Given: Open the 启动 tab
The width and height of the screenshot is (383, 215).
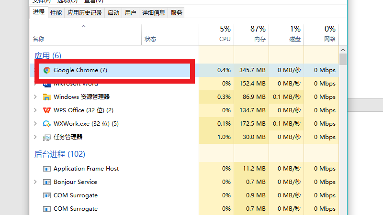Looking at the screenshot, I should (113, 13).
